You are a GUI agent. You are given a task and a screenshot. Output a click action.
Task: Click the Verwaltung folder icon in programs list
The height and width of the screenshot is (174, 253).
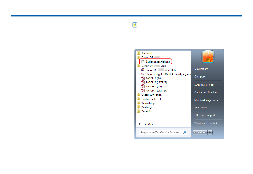point(138,103)
